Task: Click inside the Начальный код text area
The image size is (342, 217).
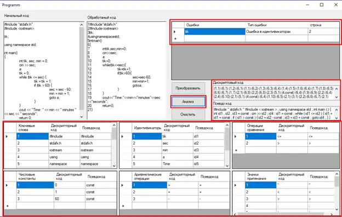Action: (x=42, y=71)
